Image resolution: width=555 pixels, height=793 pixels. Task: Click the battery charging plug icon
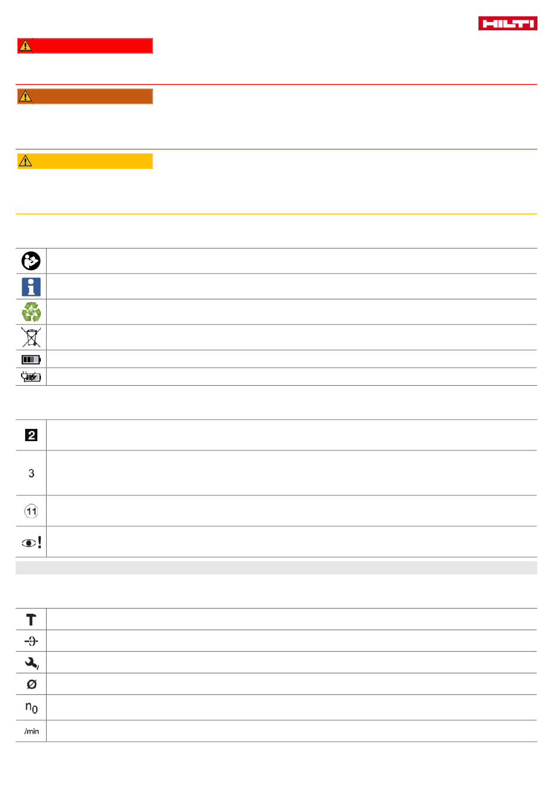[x=31, y=377]
